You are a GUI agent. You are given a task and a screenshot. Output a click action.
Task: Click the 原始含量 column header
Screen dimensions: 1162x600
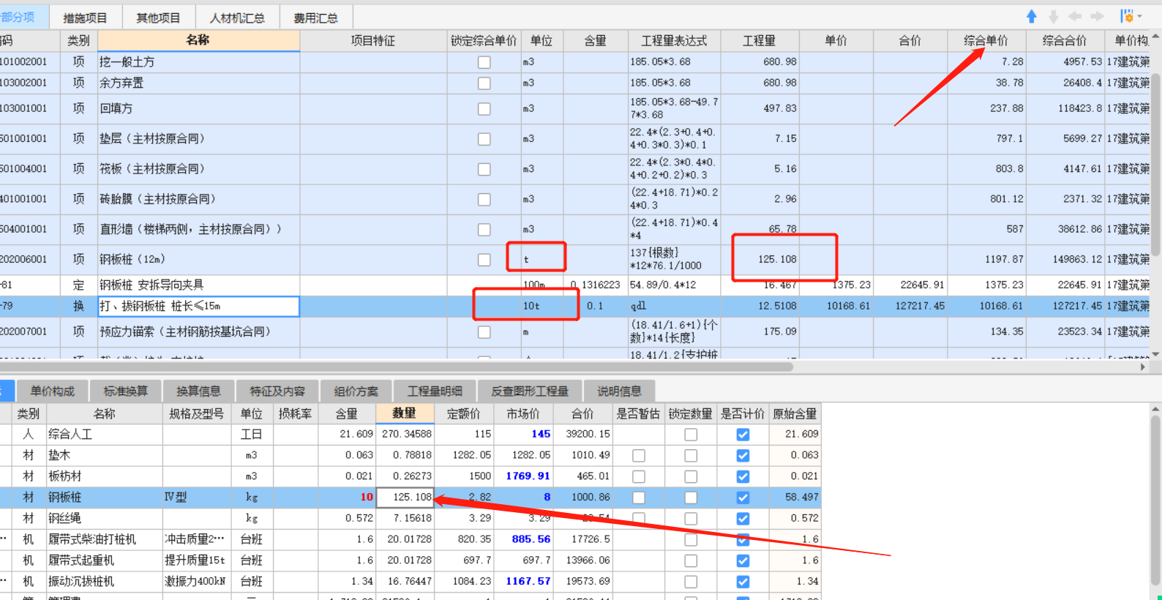(x=795, y=413)
